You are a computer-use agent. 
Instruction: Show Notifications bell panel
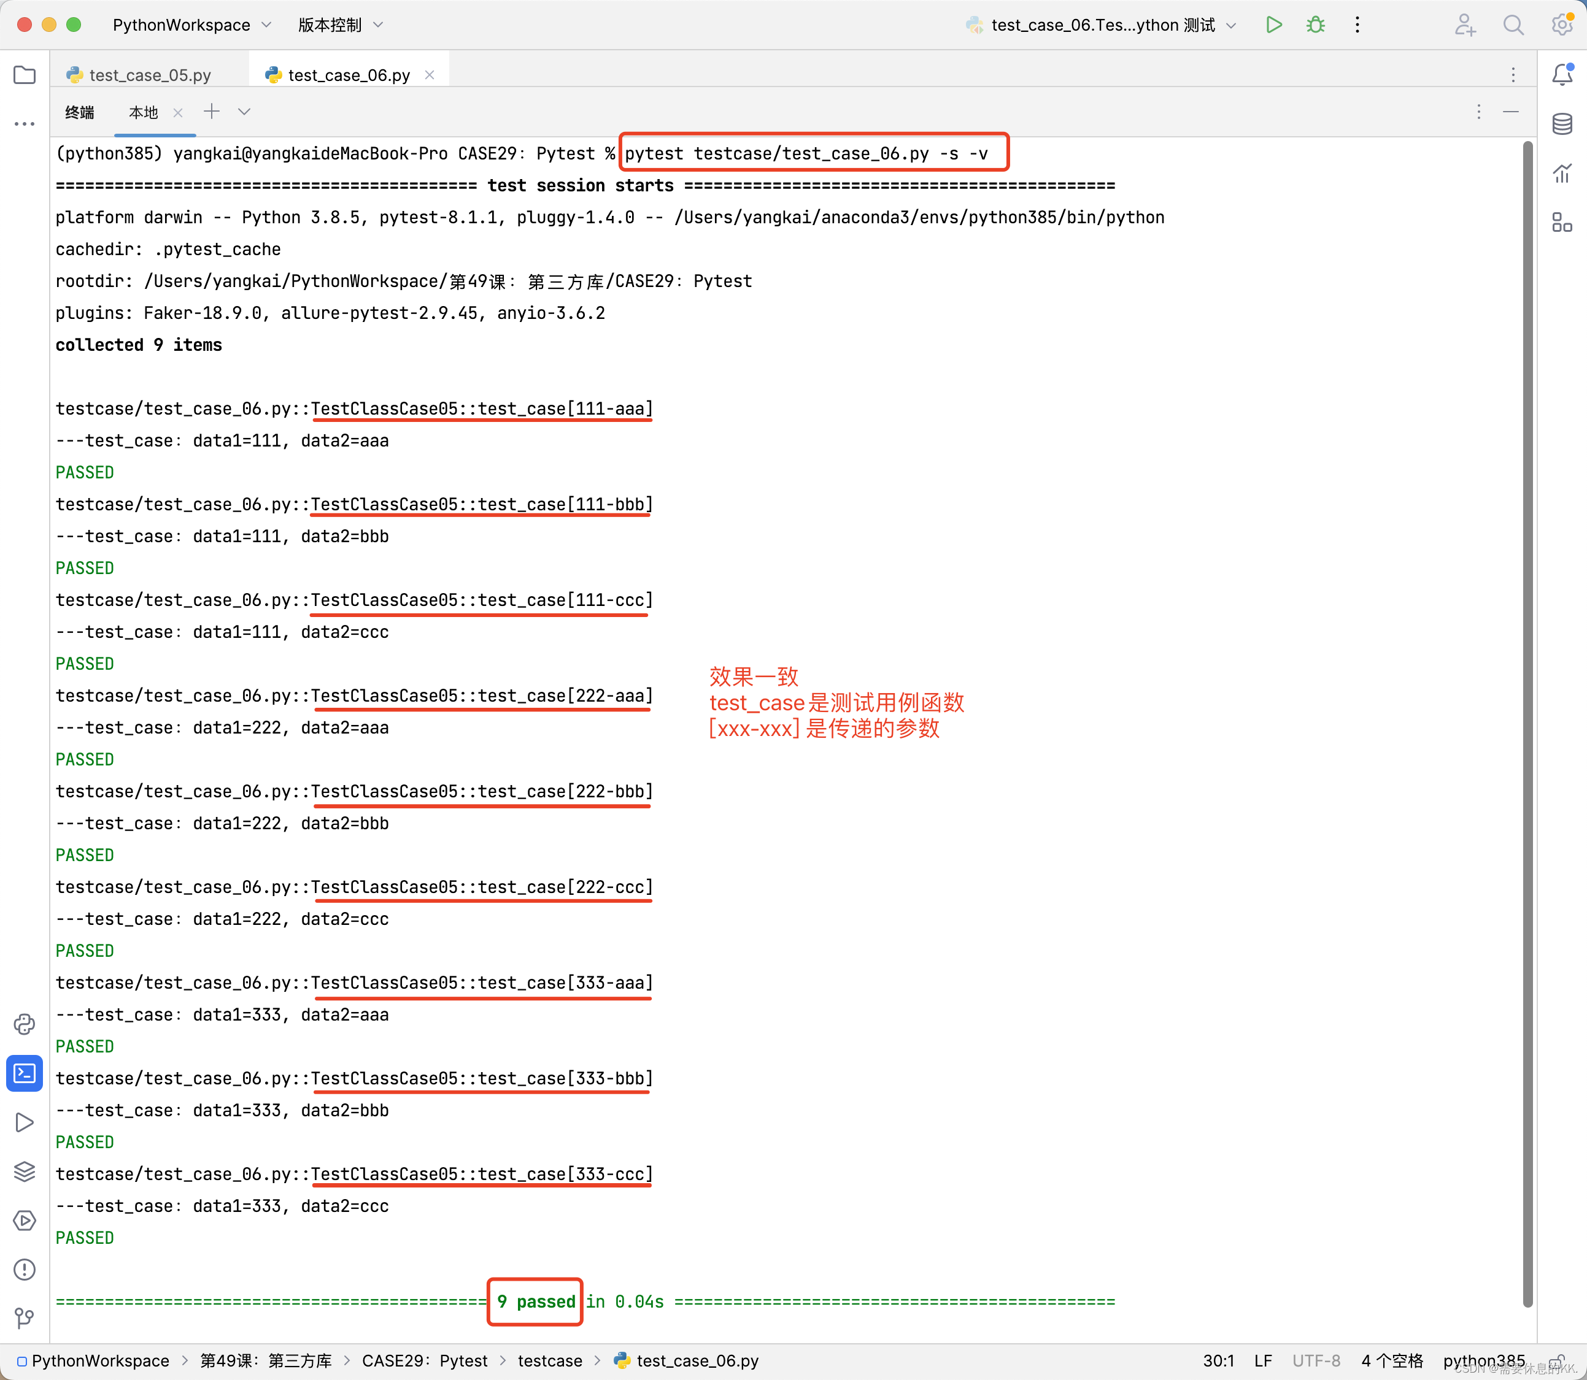coord(1562,75)
